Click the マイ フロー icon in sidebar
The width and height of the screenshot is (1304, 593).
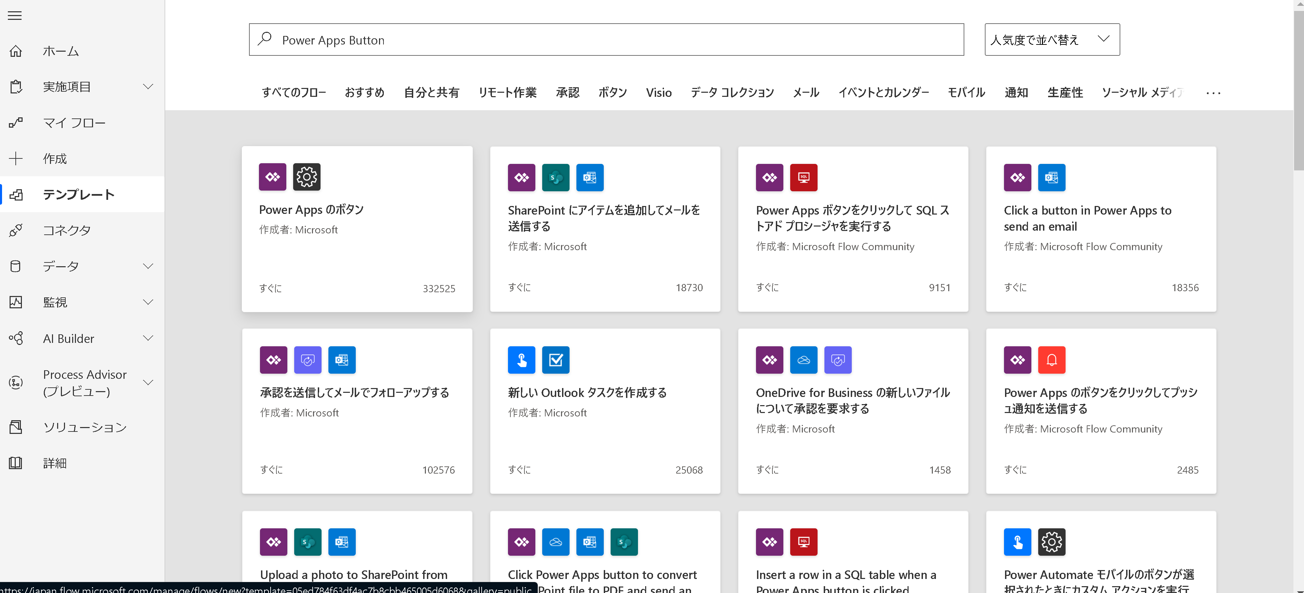click(16, 123)
